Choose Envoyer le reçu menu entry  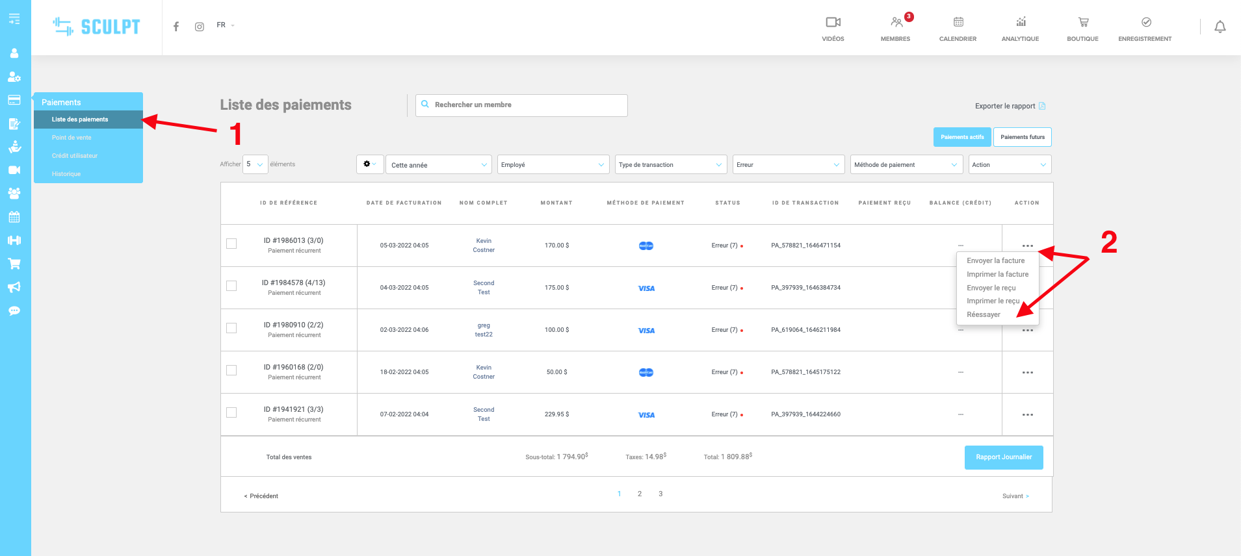pos(991,288)
